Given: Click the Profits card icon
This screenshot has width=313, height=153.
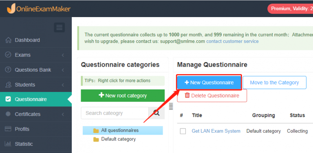Looking at the screenshot, I should coord(8,129).
